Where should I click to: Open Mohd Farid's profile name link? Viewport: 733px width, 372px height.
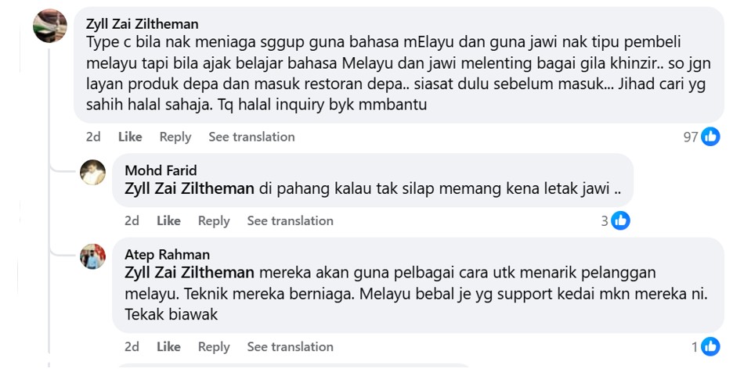coord(161,170)
